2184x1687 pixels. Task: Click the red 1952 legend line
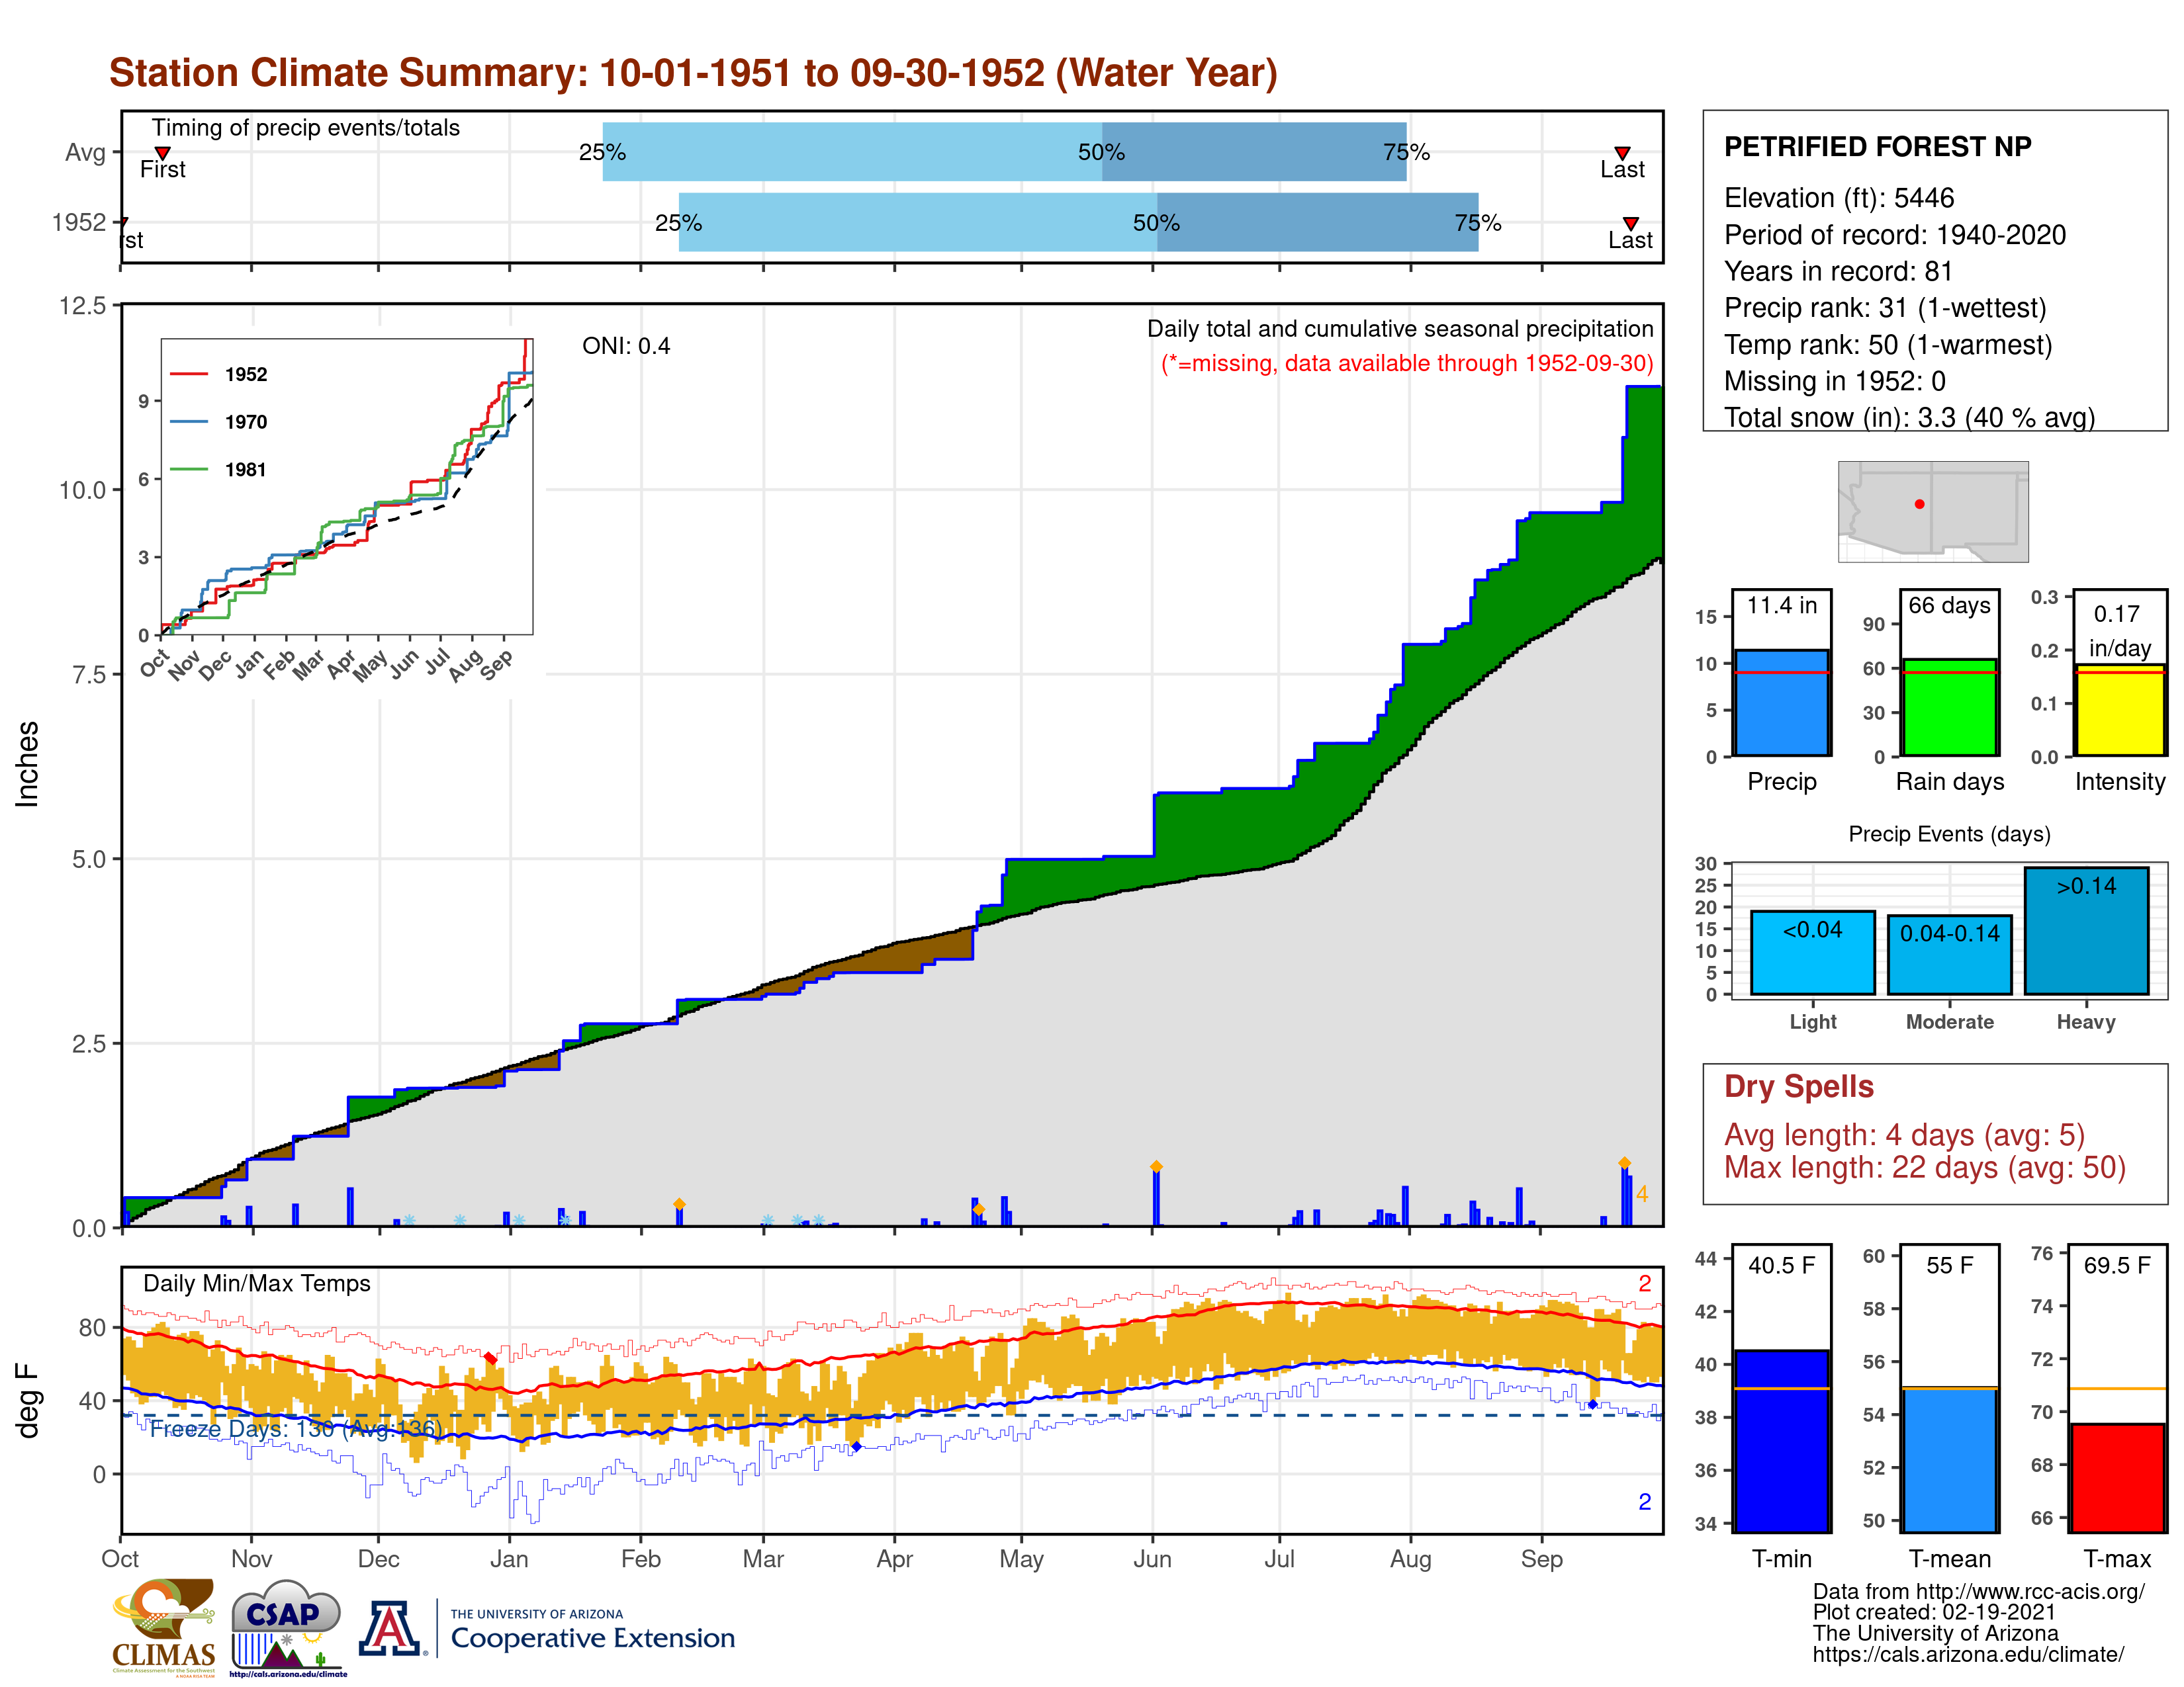click(189, 374)
